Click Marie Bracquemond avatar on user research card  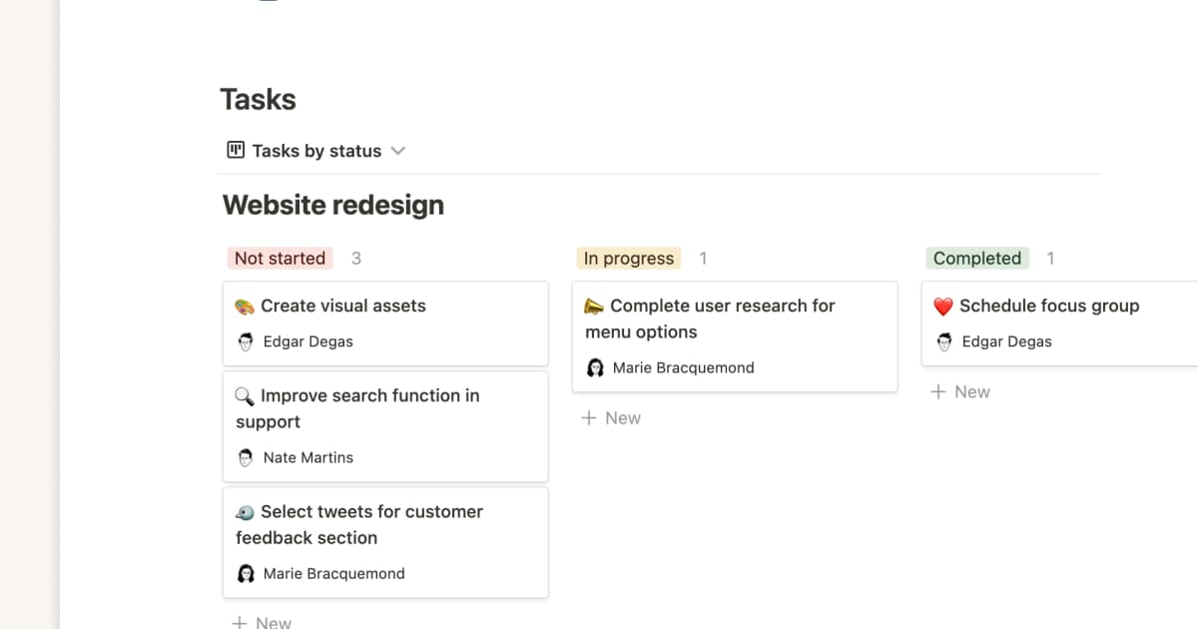pos(595,366)
